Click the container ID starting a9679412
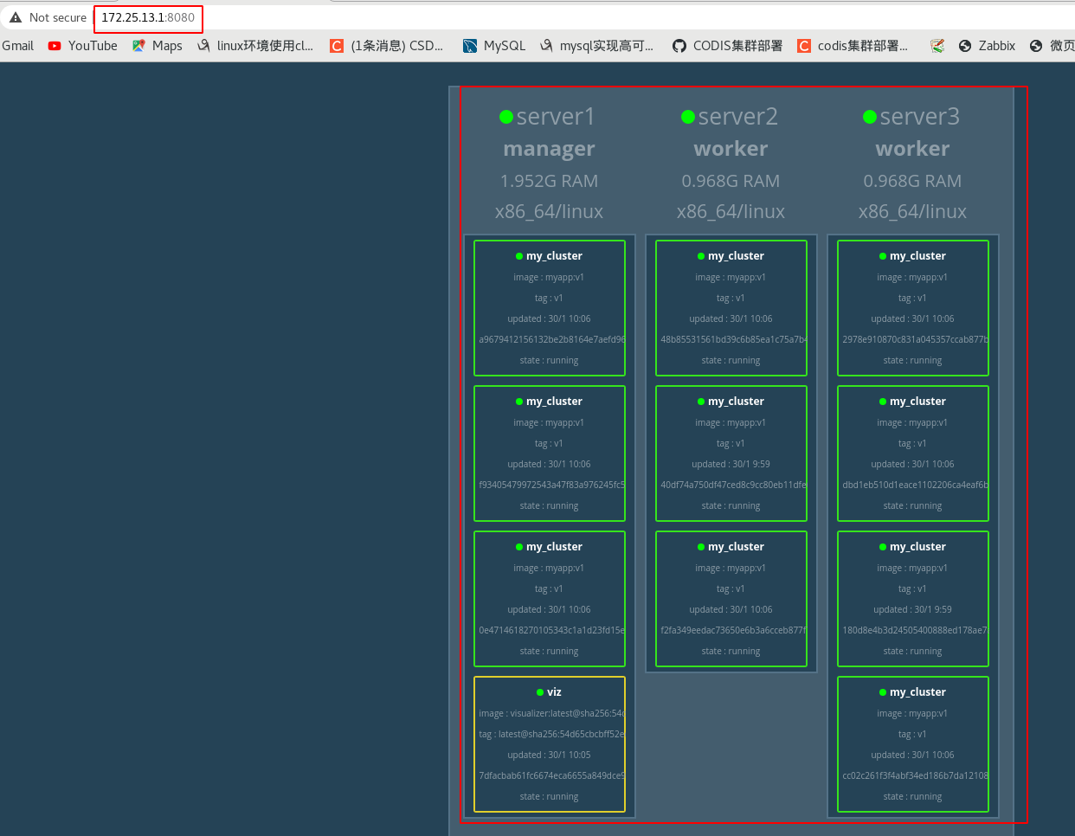 551,340
